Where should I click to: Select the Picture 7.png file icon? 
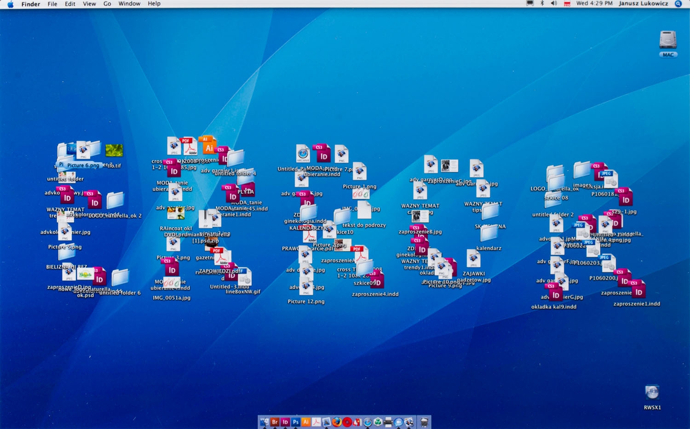(x=341, y=154)
